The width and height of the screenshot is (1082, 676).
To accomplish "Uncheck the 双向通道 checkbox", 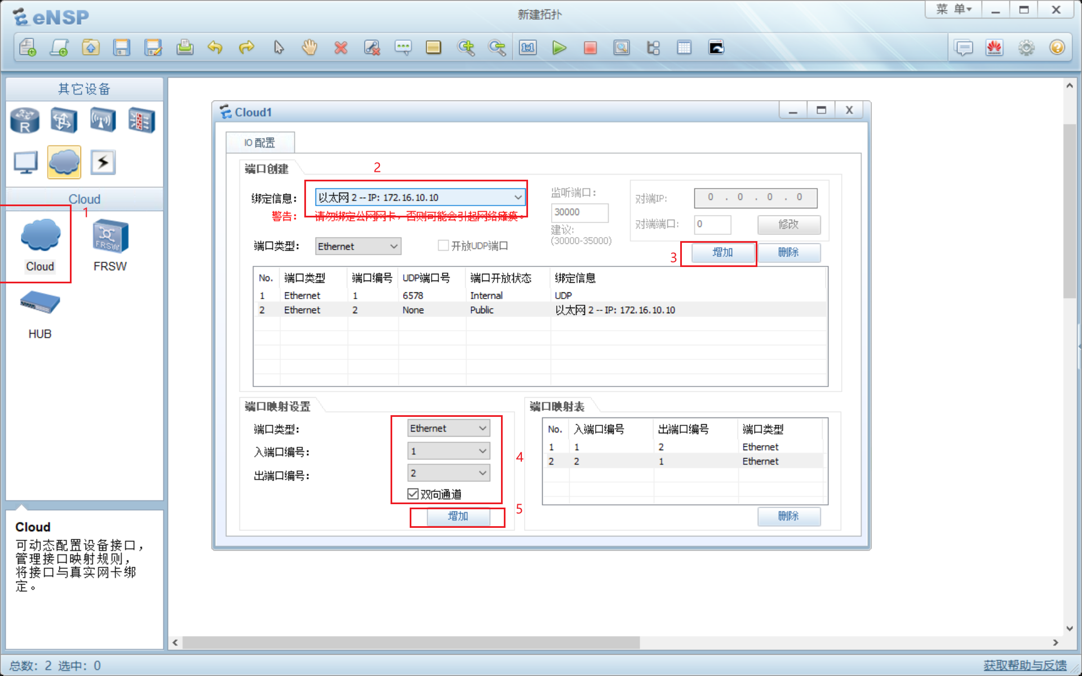I will pyautogui.click(x=413, y=494).
